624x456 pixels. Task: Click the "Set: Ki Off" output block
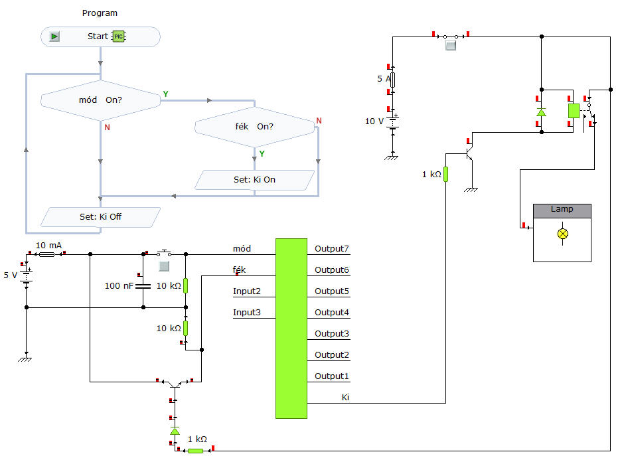[x=100, y=217]
